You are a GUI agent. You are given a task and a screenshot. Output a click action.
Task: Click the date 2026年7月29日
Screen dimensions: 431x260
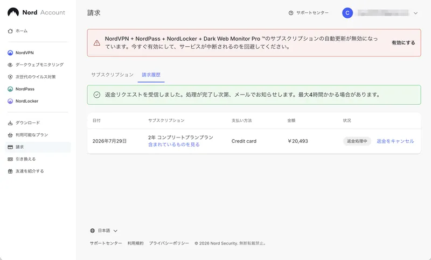point(110,141)
